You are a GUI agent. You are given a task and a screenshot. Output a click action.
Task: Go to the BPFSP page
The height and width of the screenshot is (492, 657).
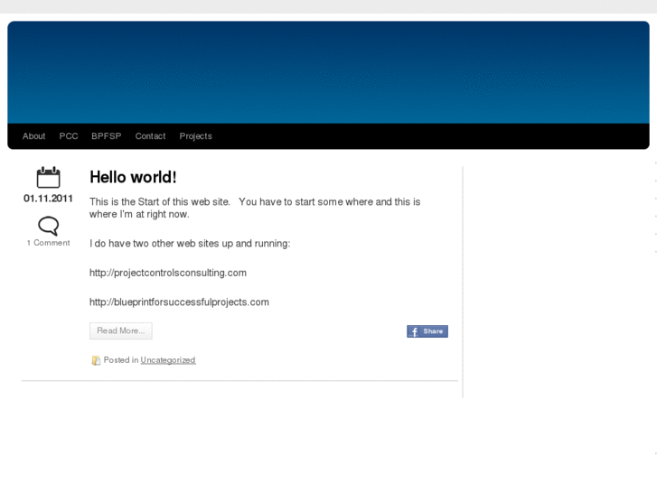107,136
